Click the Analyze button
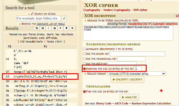 pyautogui.click(x=129, y=97)
